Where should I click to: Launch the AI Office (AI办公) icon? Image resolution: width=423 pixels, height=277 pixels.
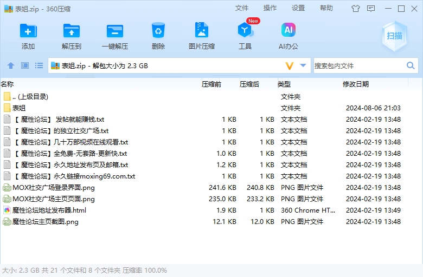289,31
